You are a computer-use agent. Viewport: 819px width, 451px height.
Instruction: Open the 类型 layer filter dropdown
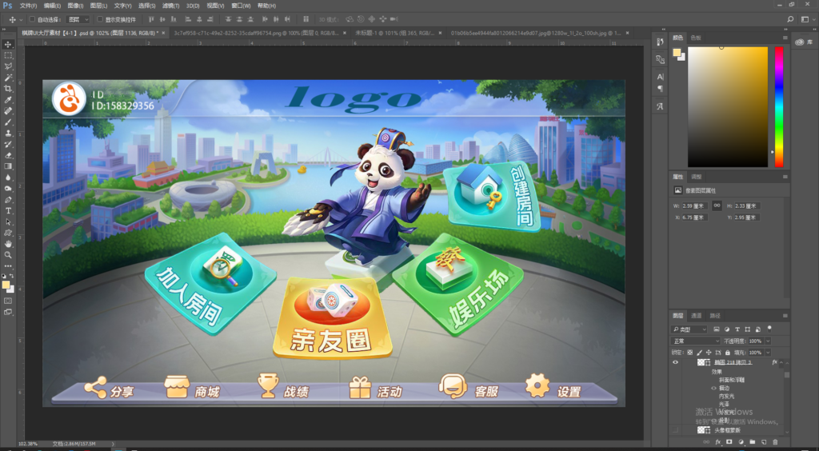(690, 329)
